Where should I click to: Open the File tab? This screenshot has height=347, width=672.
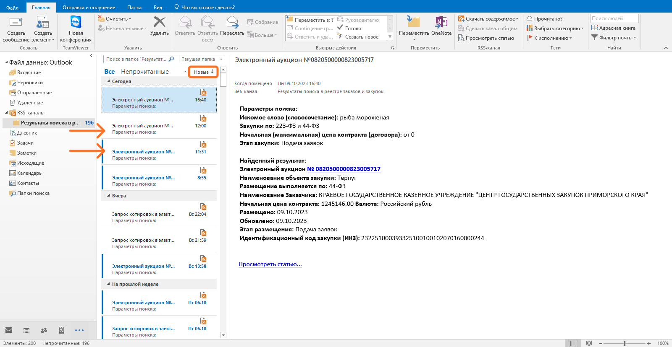coord(12,8)
